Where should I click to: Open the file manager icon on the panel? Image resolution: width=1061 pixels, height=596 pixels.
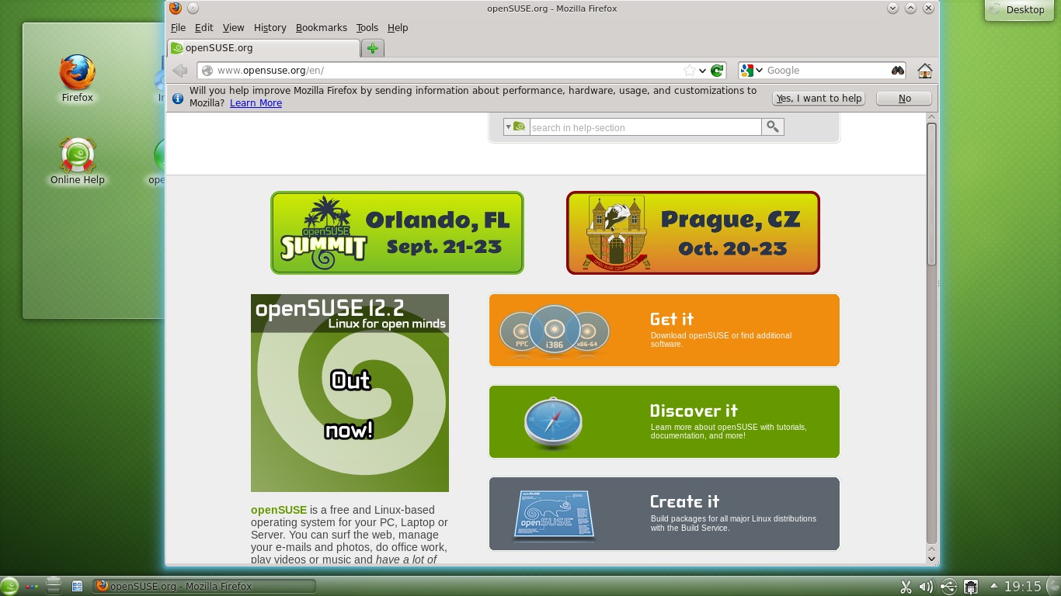77,586
